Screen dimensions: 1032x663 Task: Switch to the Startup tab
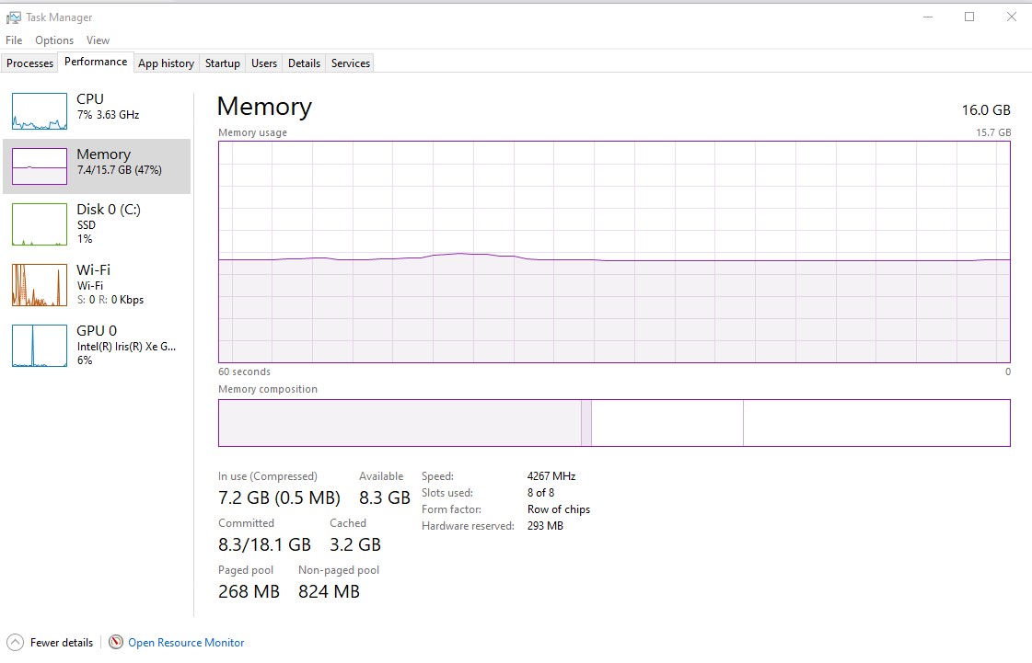pyautogui.click(x=223, y=63)
